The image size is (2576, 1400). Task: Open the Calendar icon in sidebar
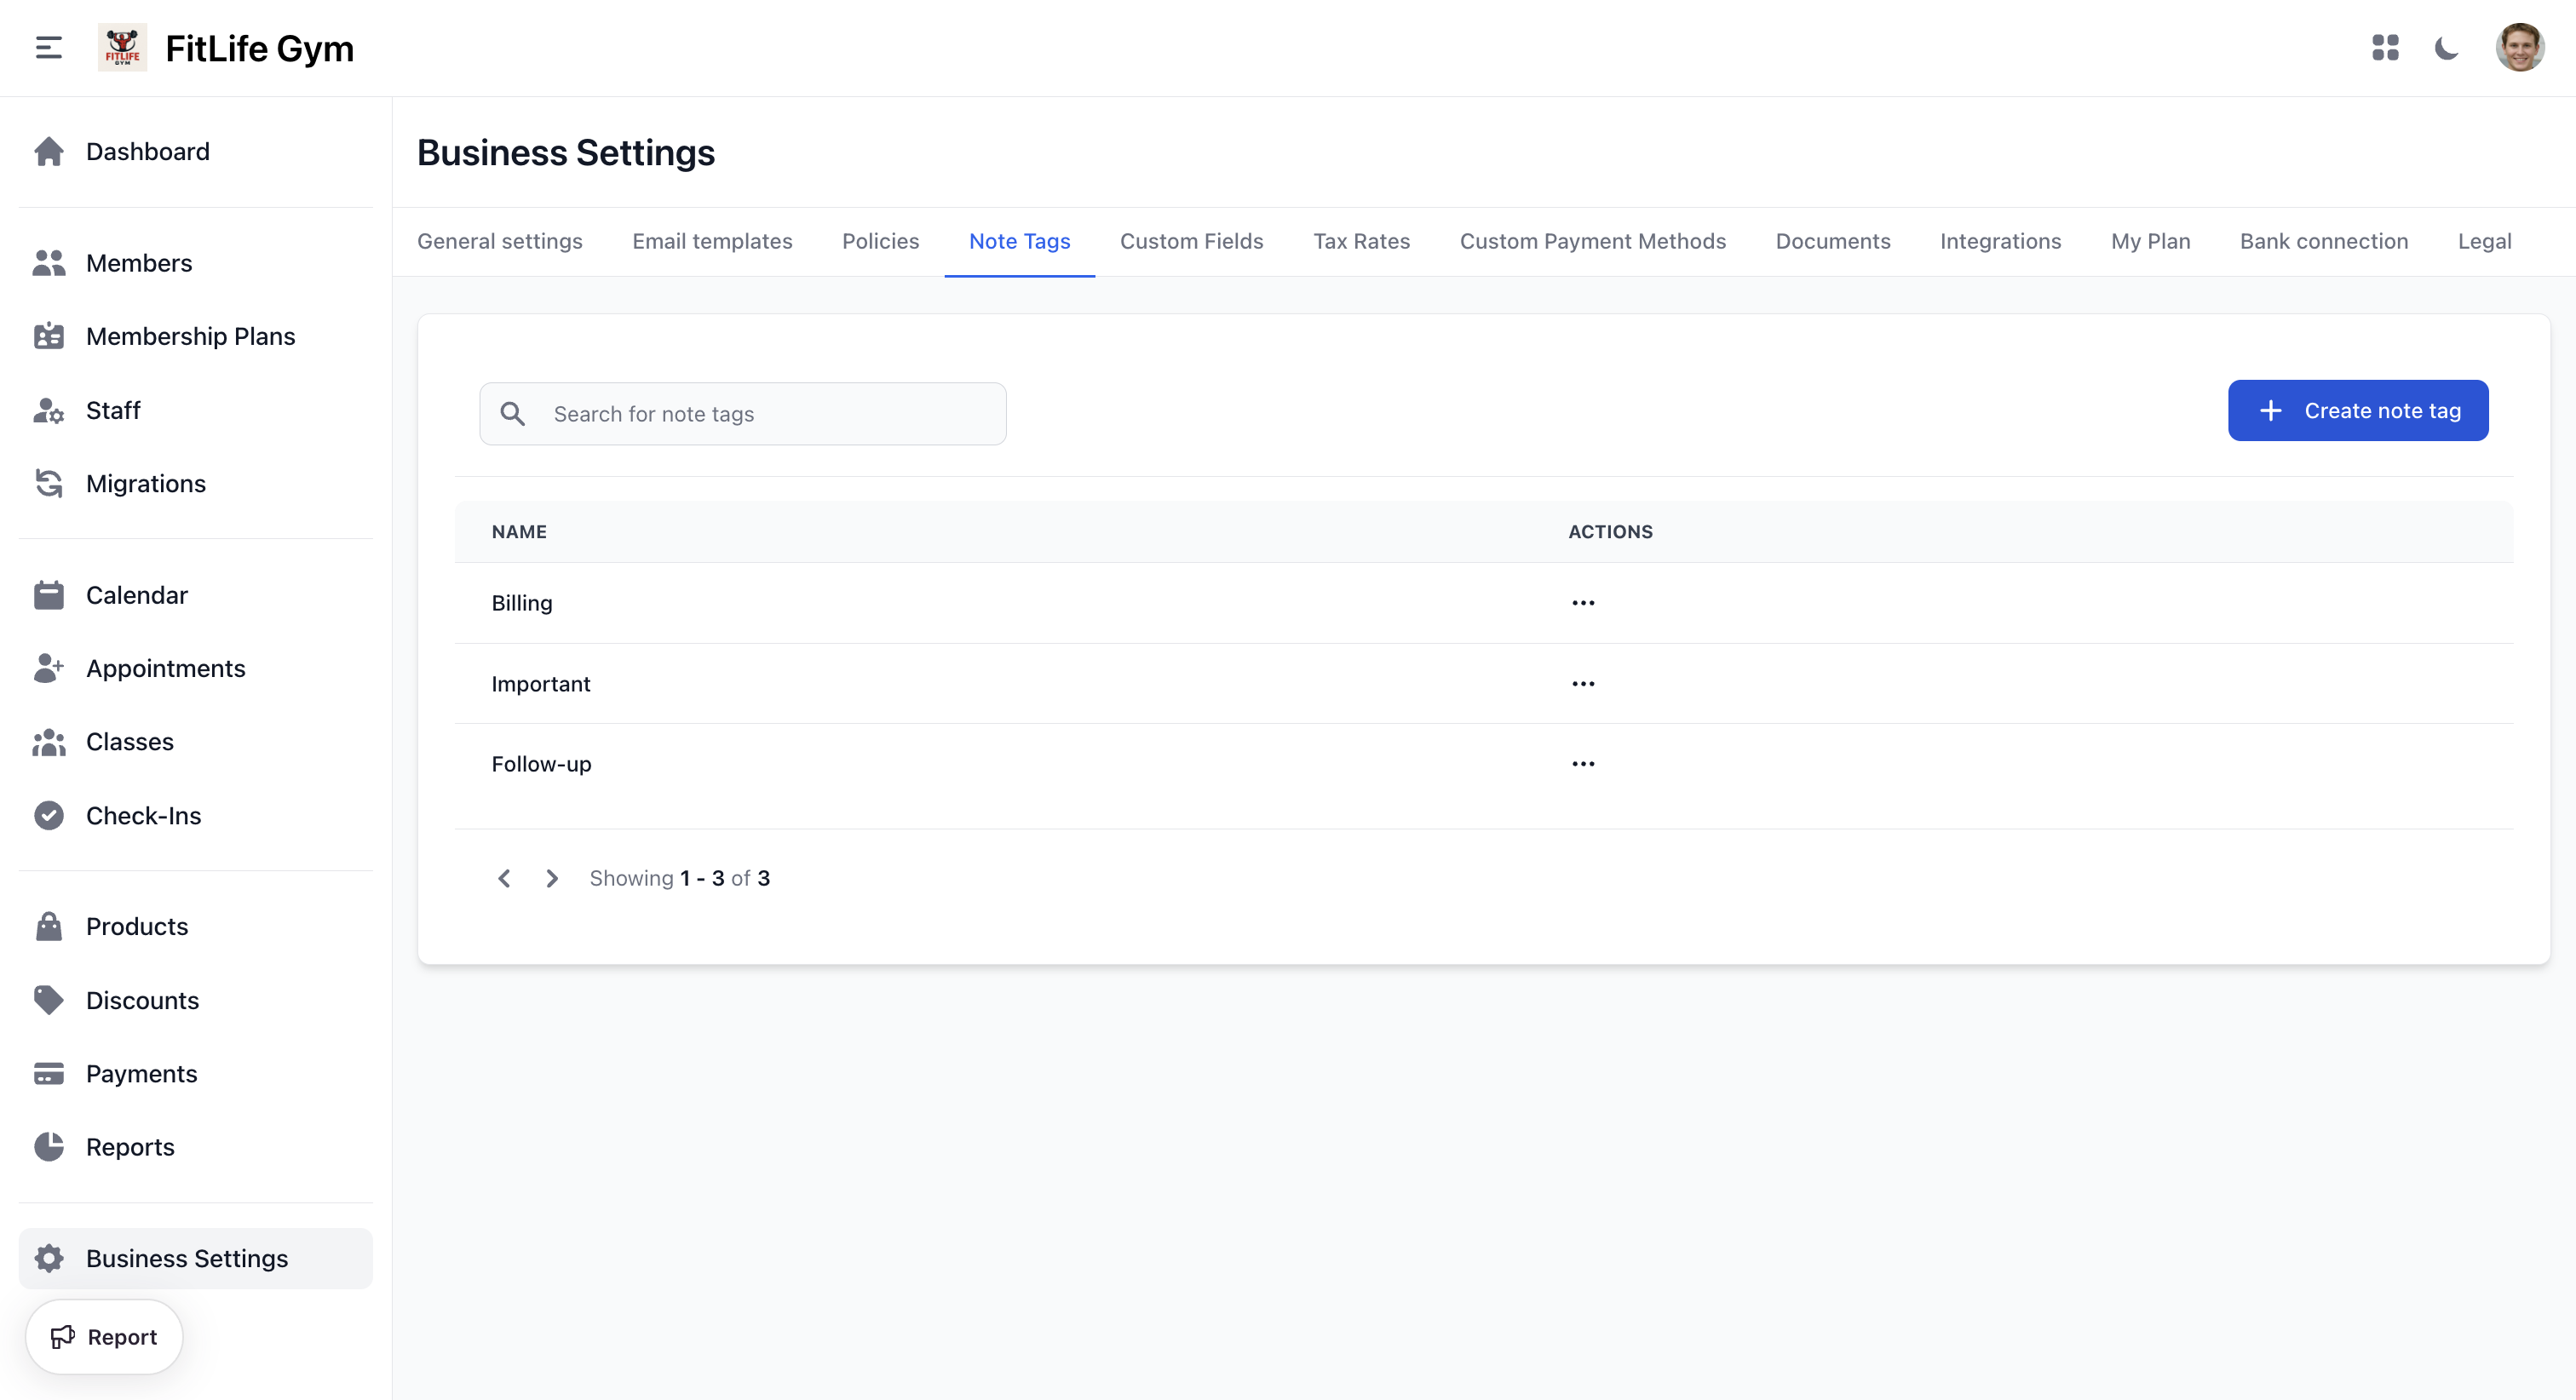click(48, 594)
